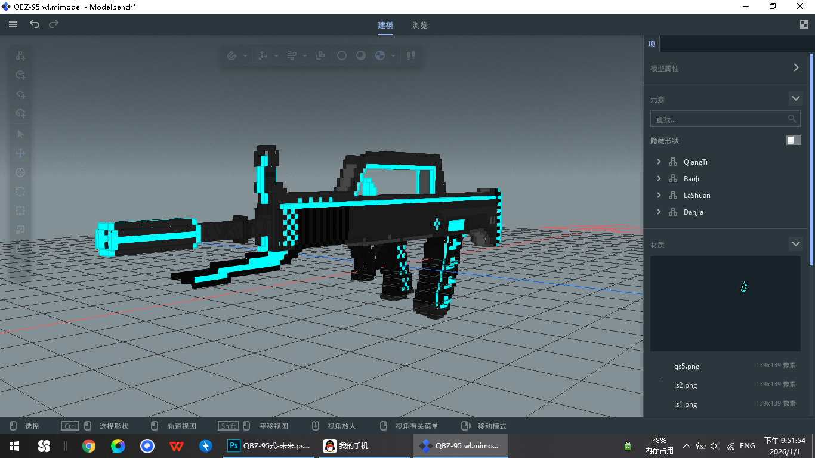Toggle the footsteps walk navigation icon
The height and width of the screenshot is (458, 815).
tap(410, 55)
